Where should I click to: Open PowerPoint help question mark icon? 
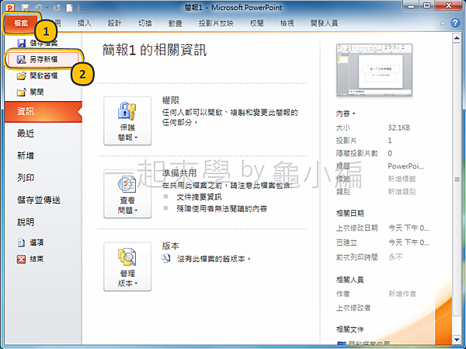coord(455,23)
